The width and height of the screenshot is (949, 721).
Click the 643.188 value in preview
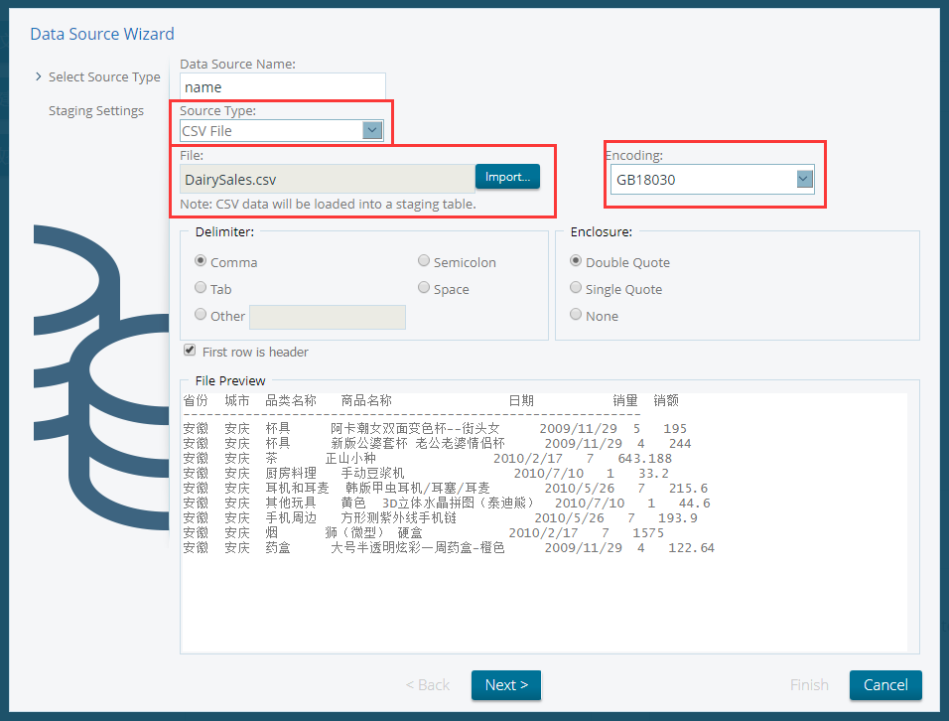(644, 458)
